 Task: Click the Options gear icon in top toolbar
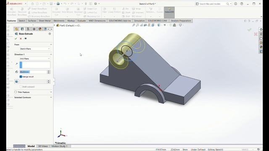(x=95, y=4)
